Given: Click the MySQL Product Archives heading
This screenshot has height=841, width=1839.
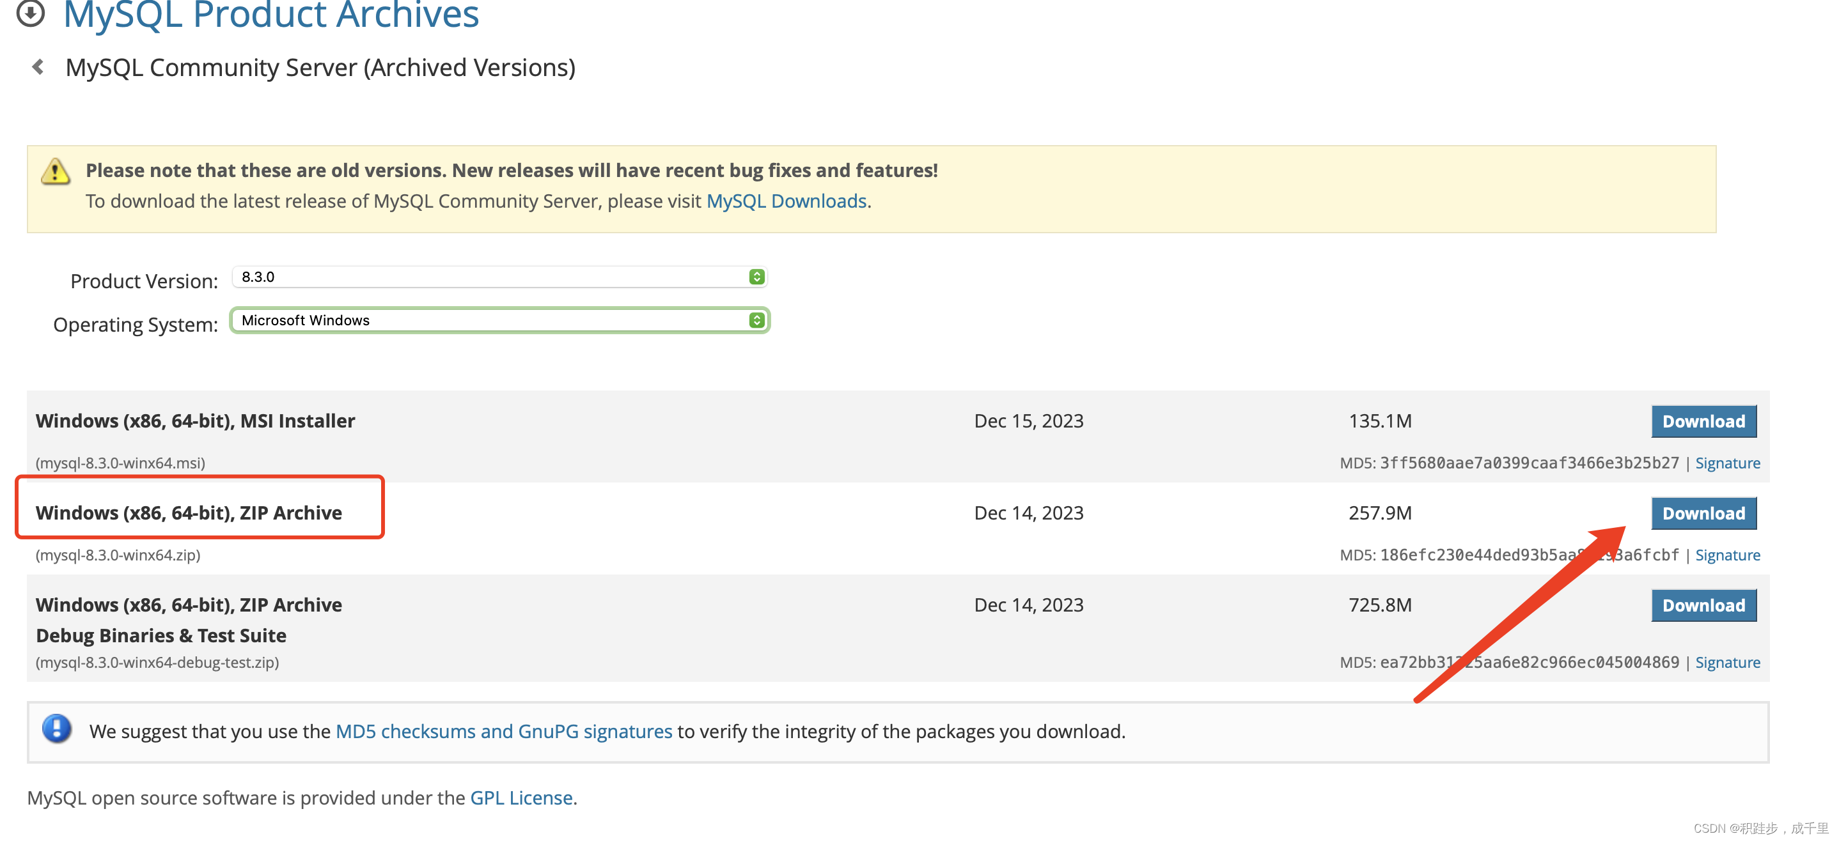Looking at the screenshot, I should (x=271, y=14).
